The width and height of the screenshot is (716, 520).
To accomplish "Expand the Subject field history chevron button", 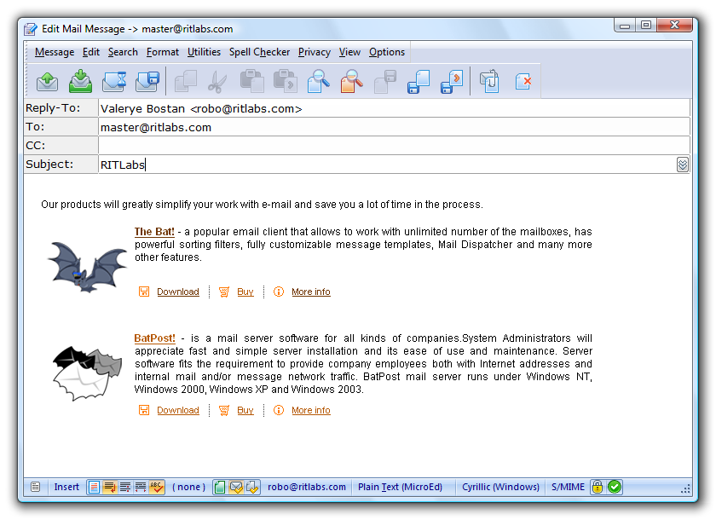I will (x=682, y=165).
